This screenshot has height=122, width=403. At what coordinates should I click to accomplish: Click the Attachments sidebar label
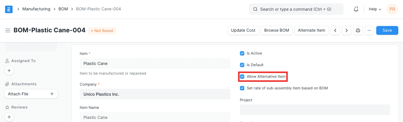point(24,84)
